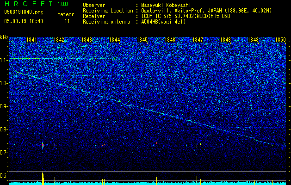Screen dimensions: 291x185
Task: Click the strong meteor echo after 1841
Action: [43, 145]
